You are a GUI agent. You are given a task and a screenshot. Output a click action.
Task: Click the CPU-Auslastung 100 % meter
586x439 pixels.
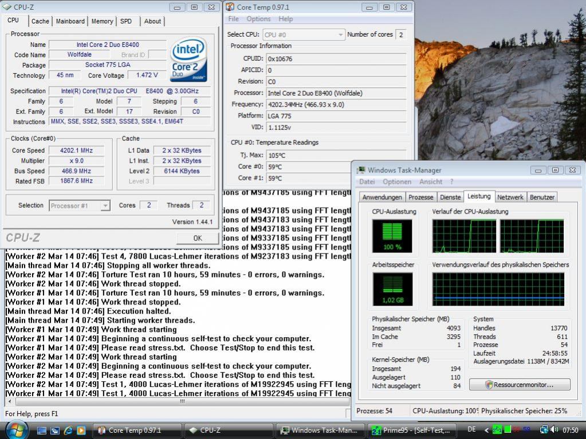392,236
